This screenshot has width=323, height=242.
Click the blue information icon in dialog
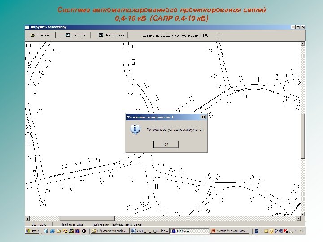(135, 130)
